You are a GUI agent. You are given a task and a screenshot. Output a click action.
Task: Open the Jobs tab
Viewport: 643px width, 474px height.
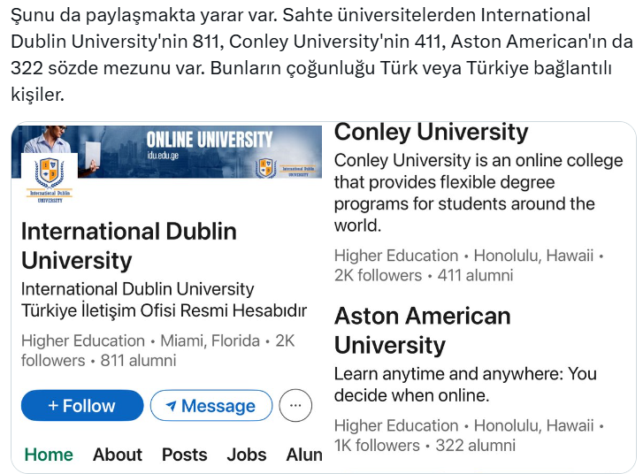(x=247, y=455)
